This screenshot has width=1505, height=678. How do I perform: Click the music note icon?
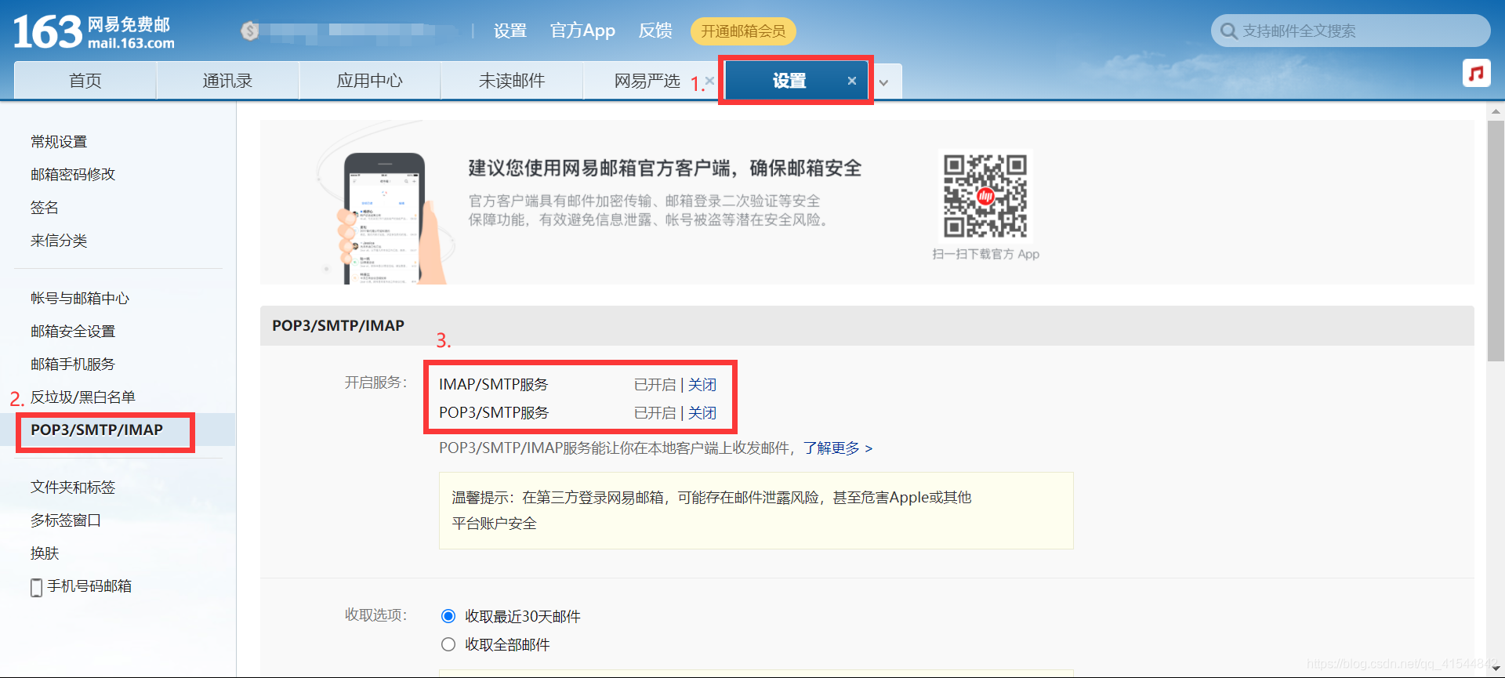pos(1476,73)
